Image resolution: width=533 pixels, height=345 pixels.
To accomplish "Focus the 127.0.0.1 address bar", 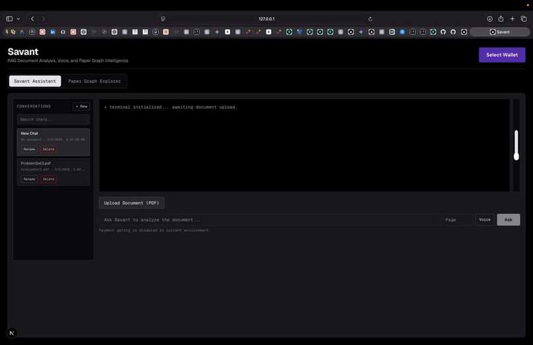I will [x=266, y=19].
